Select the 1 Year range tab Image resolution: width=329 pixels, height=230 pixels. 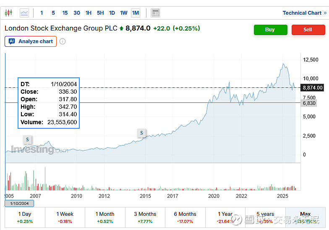[225, 217]
